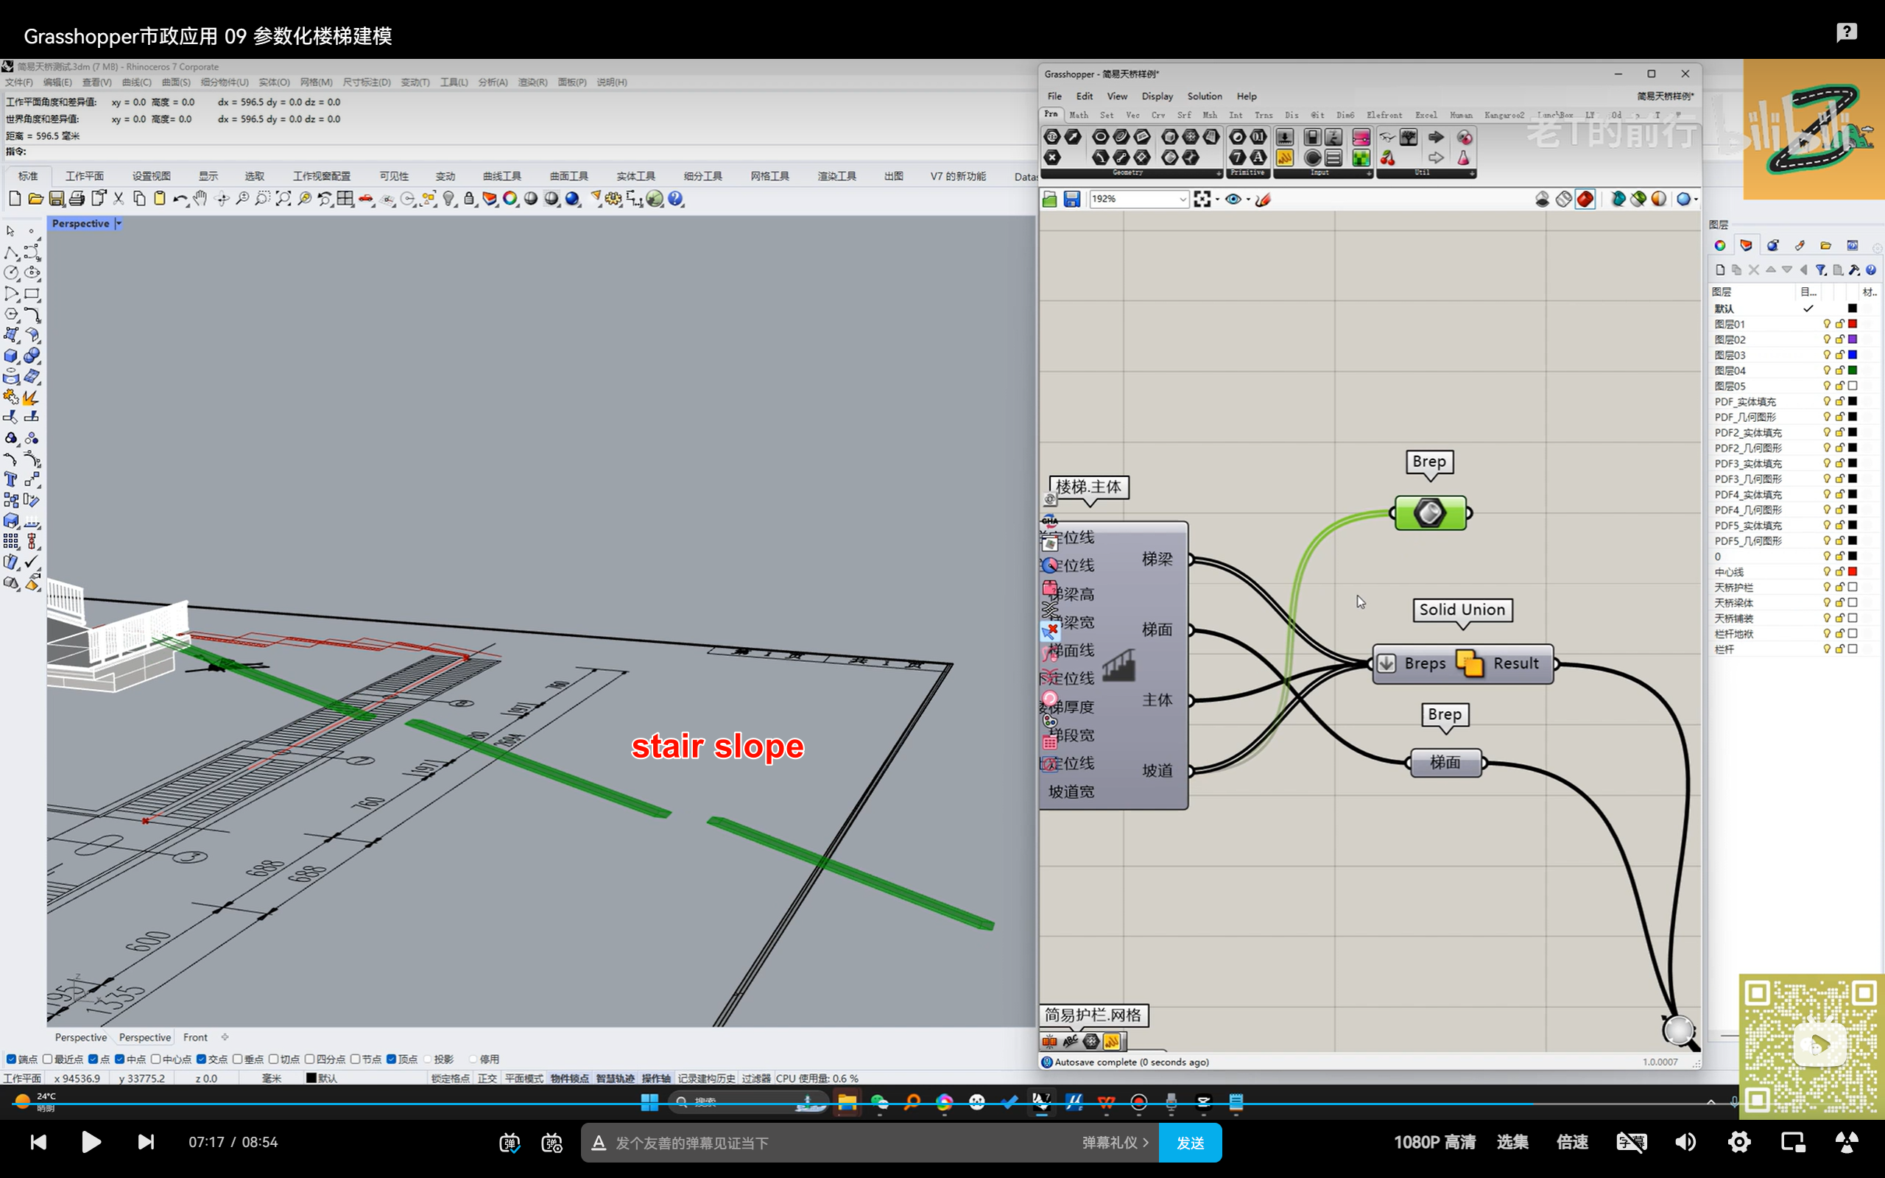Select the shaded red preview mode icon
Screen dimensions: 1885x1178
point(1585,200)
